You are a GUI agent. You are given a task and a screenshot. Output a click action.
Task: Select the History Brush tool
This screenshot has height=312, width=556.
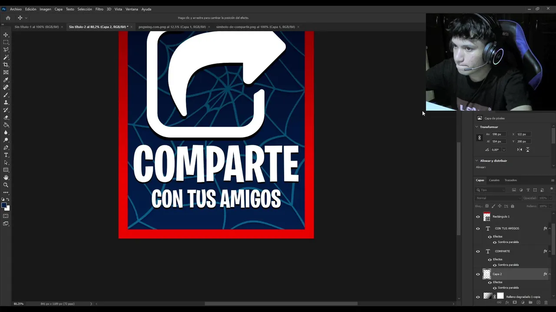pyautogui.click(x=6, y=110)
